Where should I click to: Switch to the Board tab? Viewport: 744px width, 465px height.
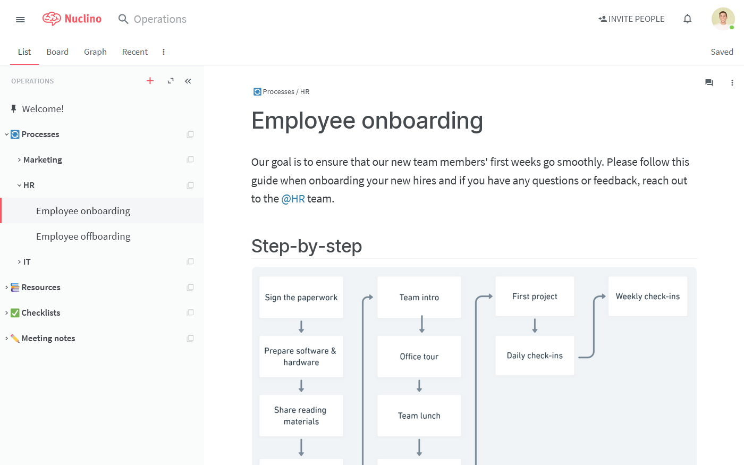(57, 52)
